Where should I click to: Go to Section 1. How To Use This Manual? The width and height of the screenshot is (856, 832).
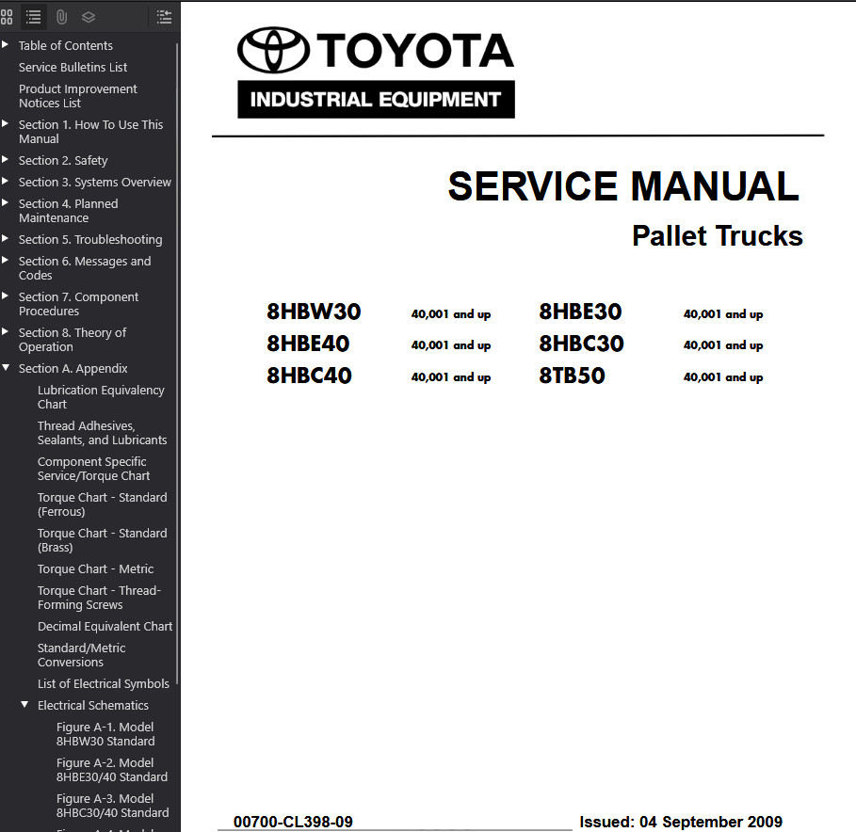(x=90, y=132)
